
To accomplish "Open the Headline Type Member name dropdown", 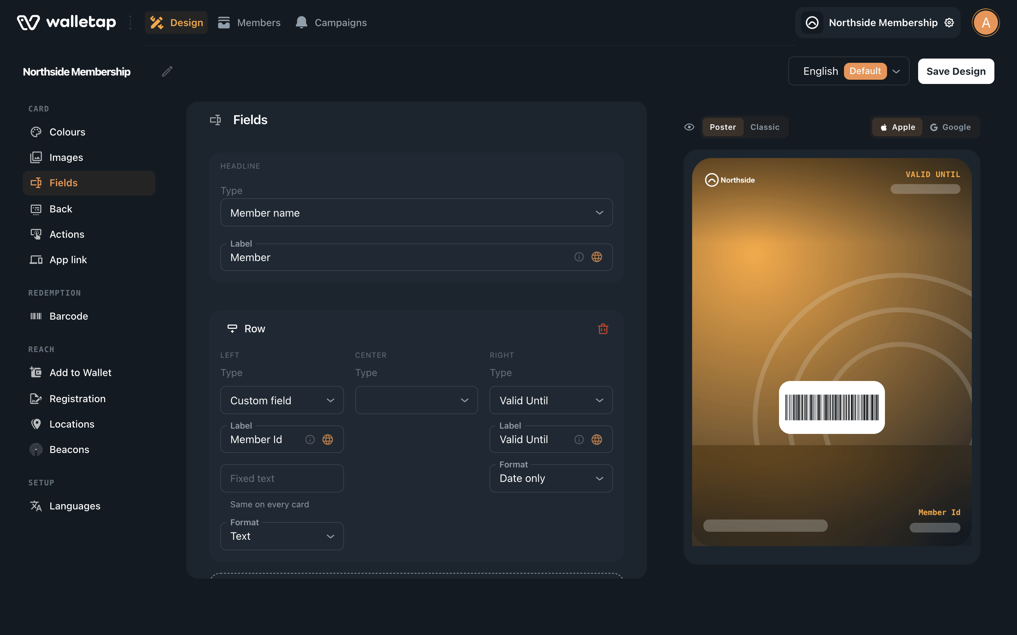I will (x=416, y=212).
